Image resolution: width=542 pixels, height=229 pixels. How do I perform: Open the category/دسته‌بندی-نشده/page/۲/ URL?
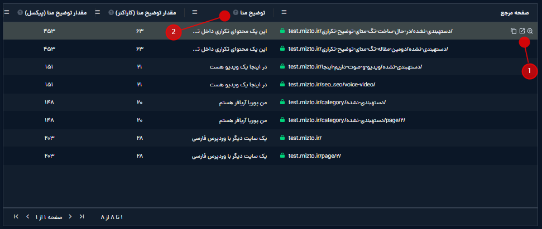coord(347,120)
